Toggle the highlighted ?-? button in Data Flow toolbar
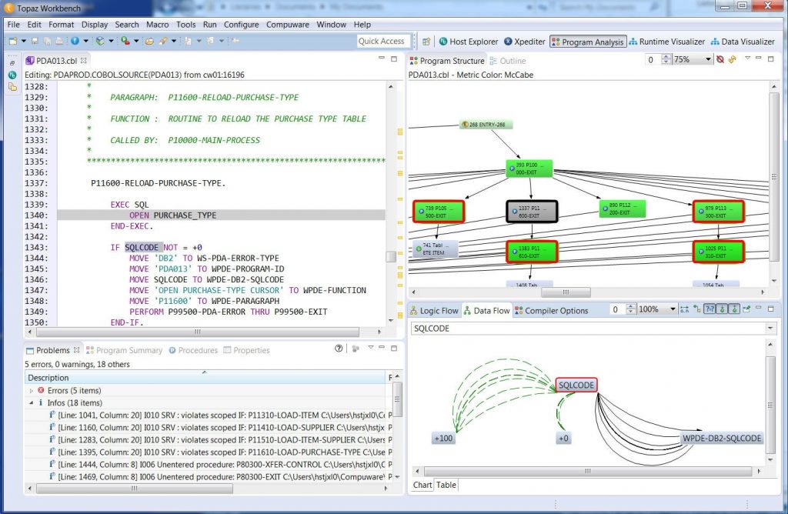This screenshot has height=514, width=788. pyautogui.click(x=709, y=309)
